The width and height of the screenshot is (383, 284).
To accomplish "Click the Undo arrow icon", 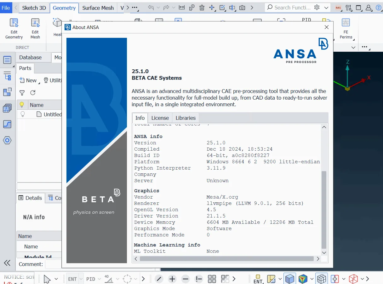I will coord(151,8).
